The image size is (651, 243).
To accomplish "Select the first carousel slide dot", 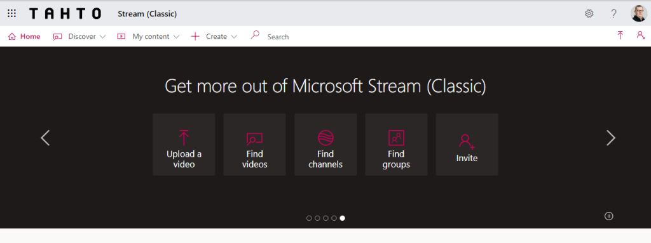I will (x=309, y=218).
